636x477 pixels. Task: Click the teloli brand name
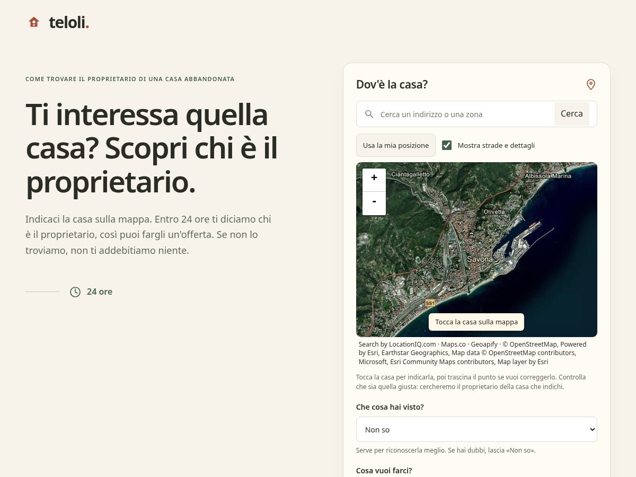(69, 22)
